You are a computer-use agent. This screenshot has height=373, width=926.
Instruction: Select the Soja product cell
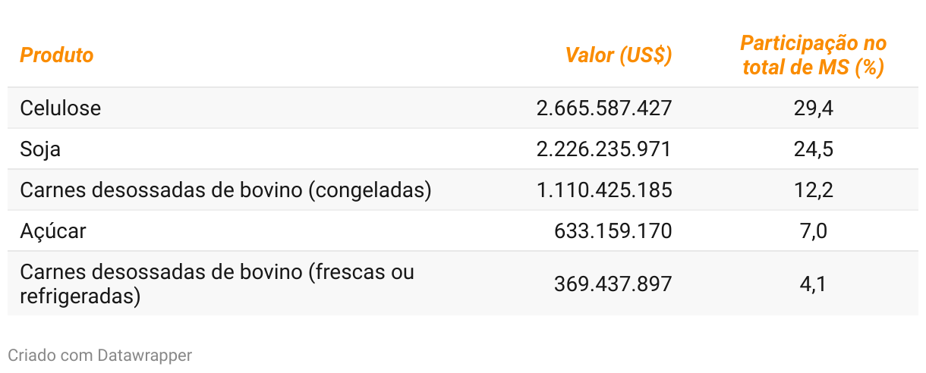pyautogui.click(x=40, y=149)
